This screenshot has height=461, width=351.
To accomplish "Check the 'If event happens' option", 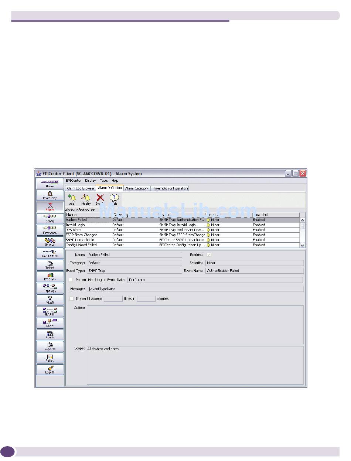I will [71, 298].
